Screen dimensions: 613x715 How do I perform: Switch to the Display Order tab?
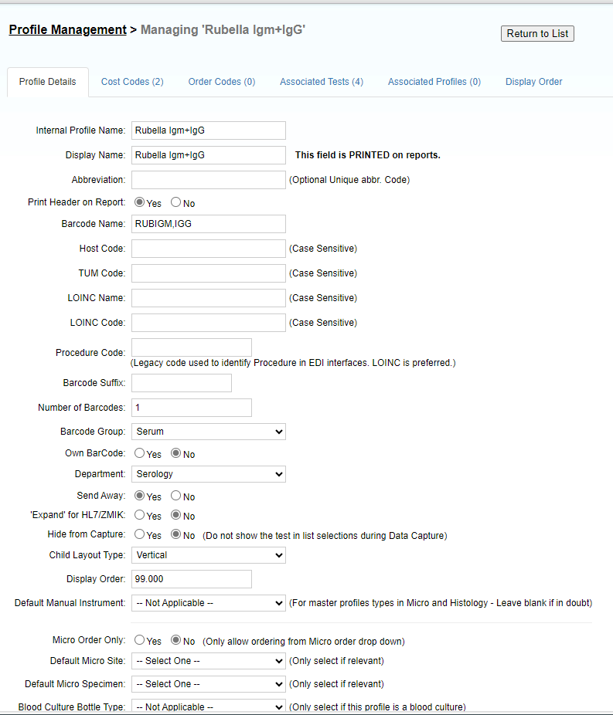point(533,82)
